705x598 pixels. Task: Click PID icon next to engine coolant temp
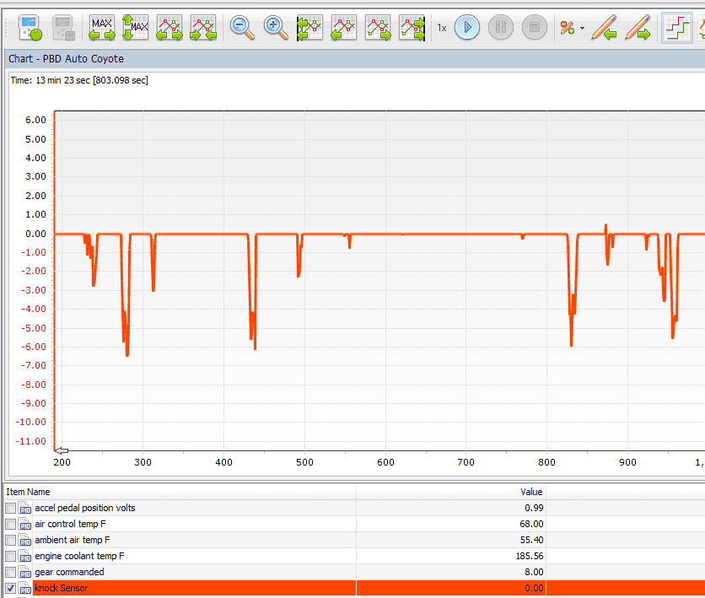pos(24,556)
